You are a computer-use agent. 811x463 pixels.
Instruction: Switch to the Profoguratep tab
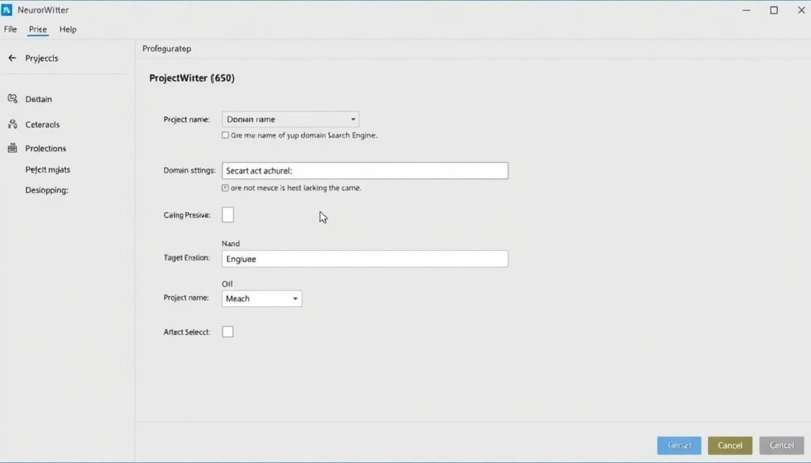tap(166, 48)
